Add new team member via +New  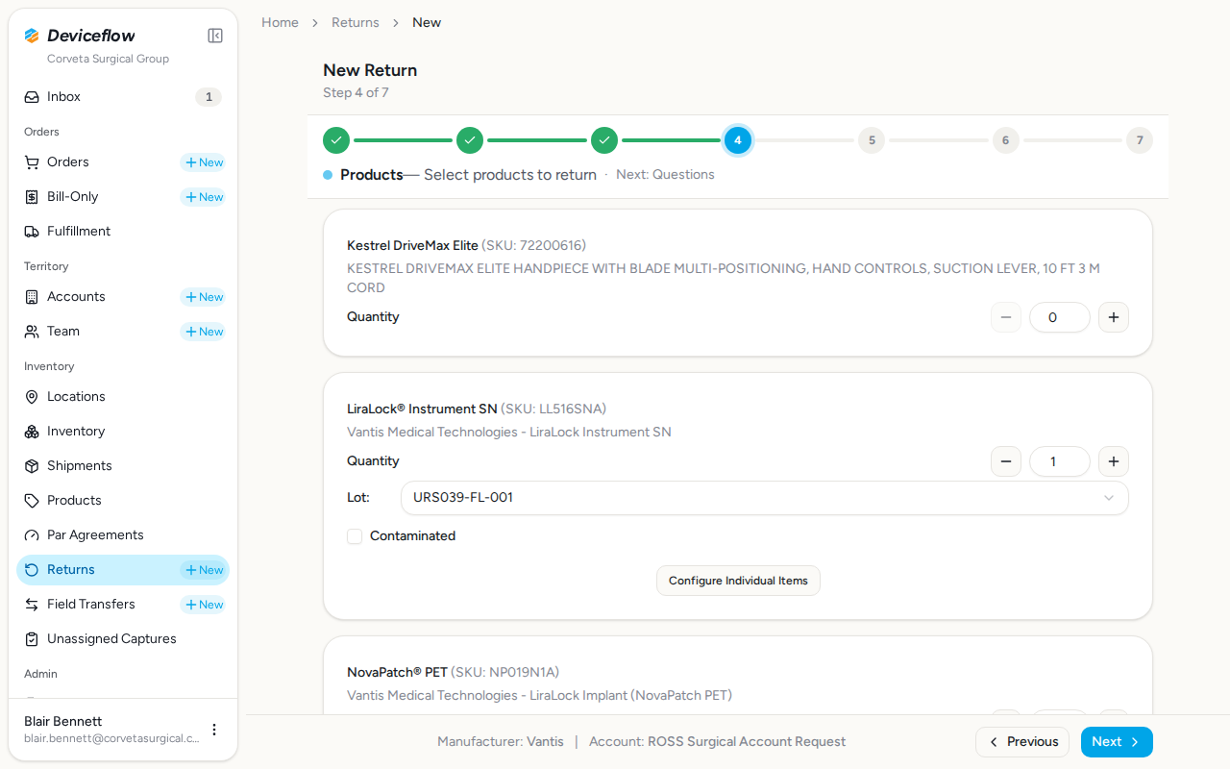click(x=204, y=332)
